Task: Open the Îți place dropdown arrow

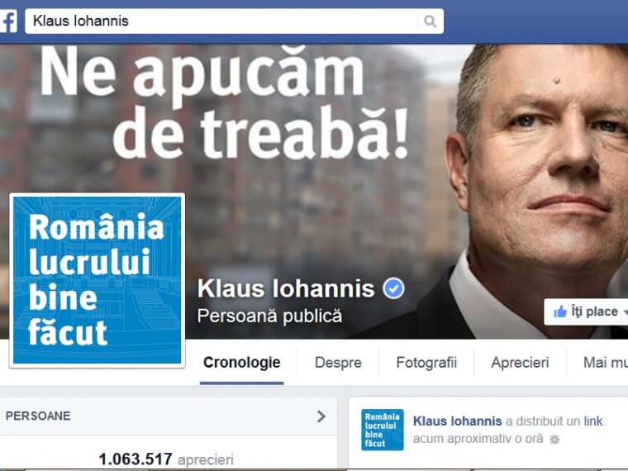Action: [x=625, y=312]
